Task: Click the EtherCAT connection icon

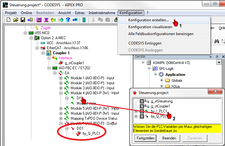Action: click(43, 48)
